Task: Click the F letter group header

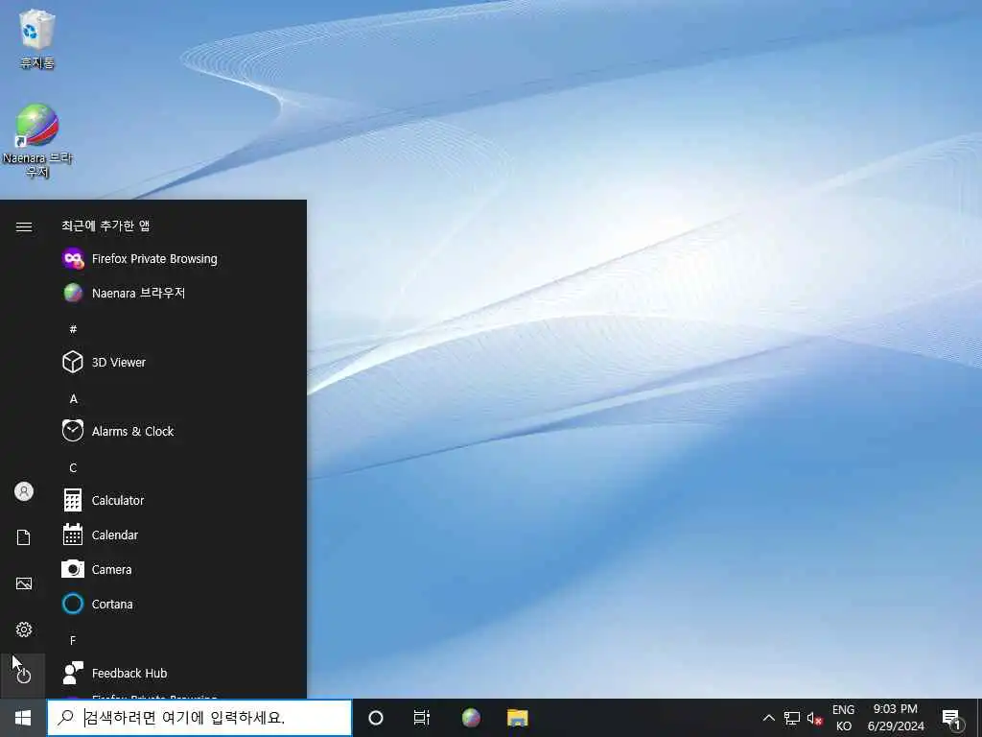Action: pos(73,640)
